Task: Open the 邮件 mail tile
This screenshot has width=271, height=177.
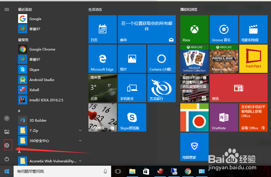Action: pyautogui.click(x=147, y=29)
